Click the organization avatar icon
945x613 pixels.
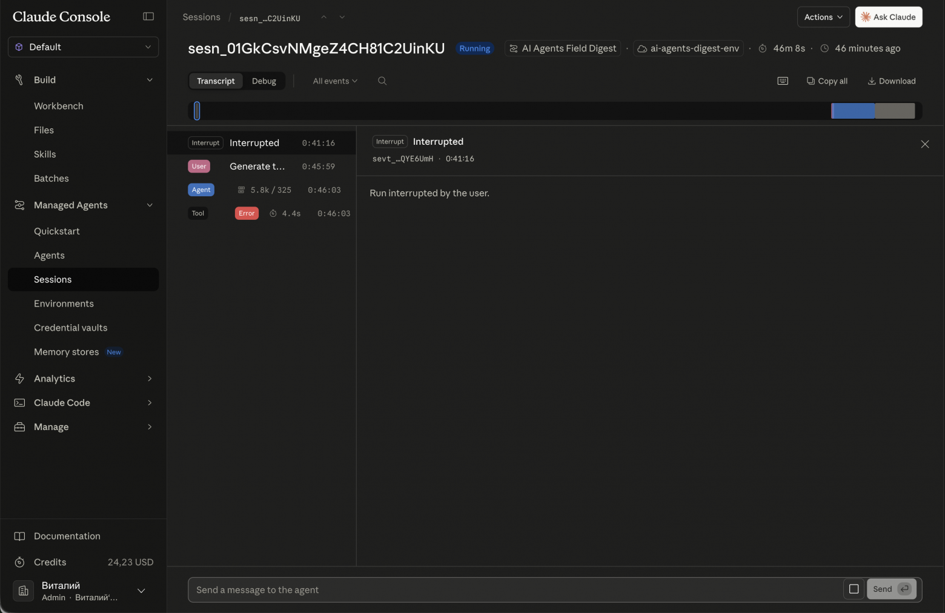[x=23, y=591]
